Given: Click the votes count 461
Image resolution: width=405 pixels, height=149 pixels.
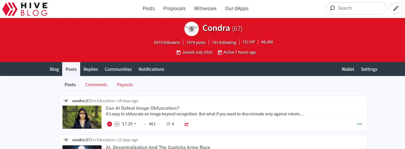Looking at the screenshot, I should click(x=152, y=124).
